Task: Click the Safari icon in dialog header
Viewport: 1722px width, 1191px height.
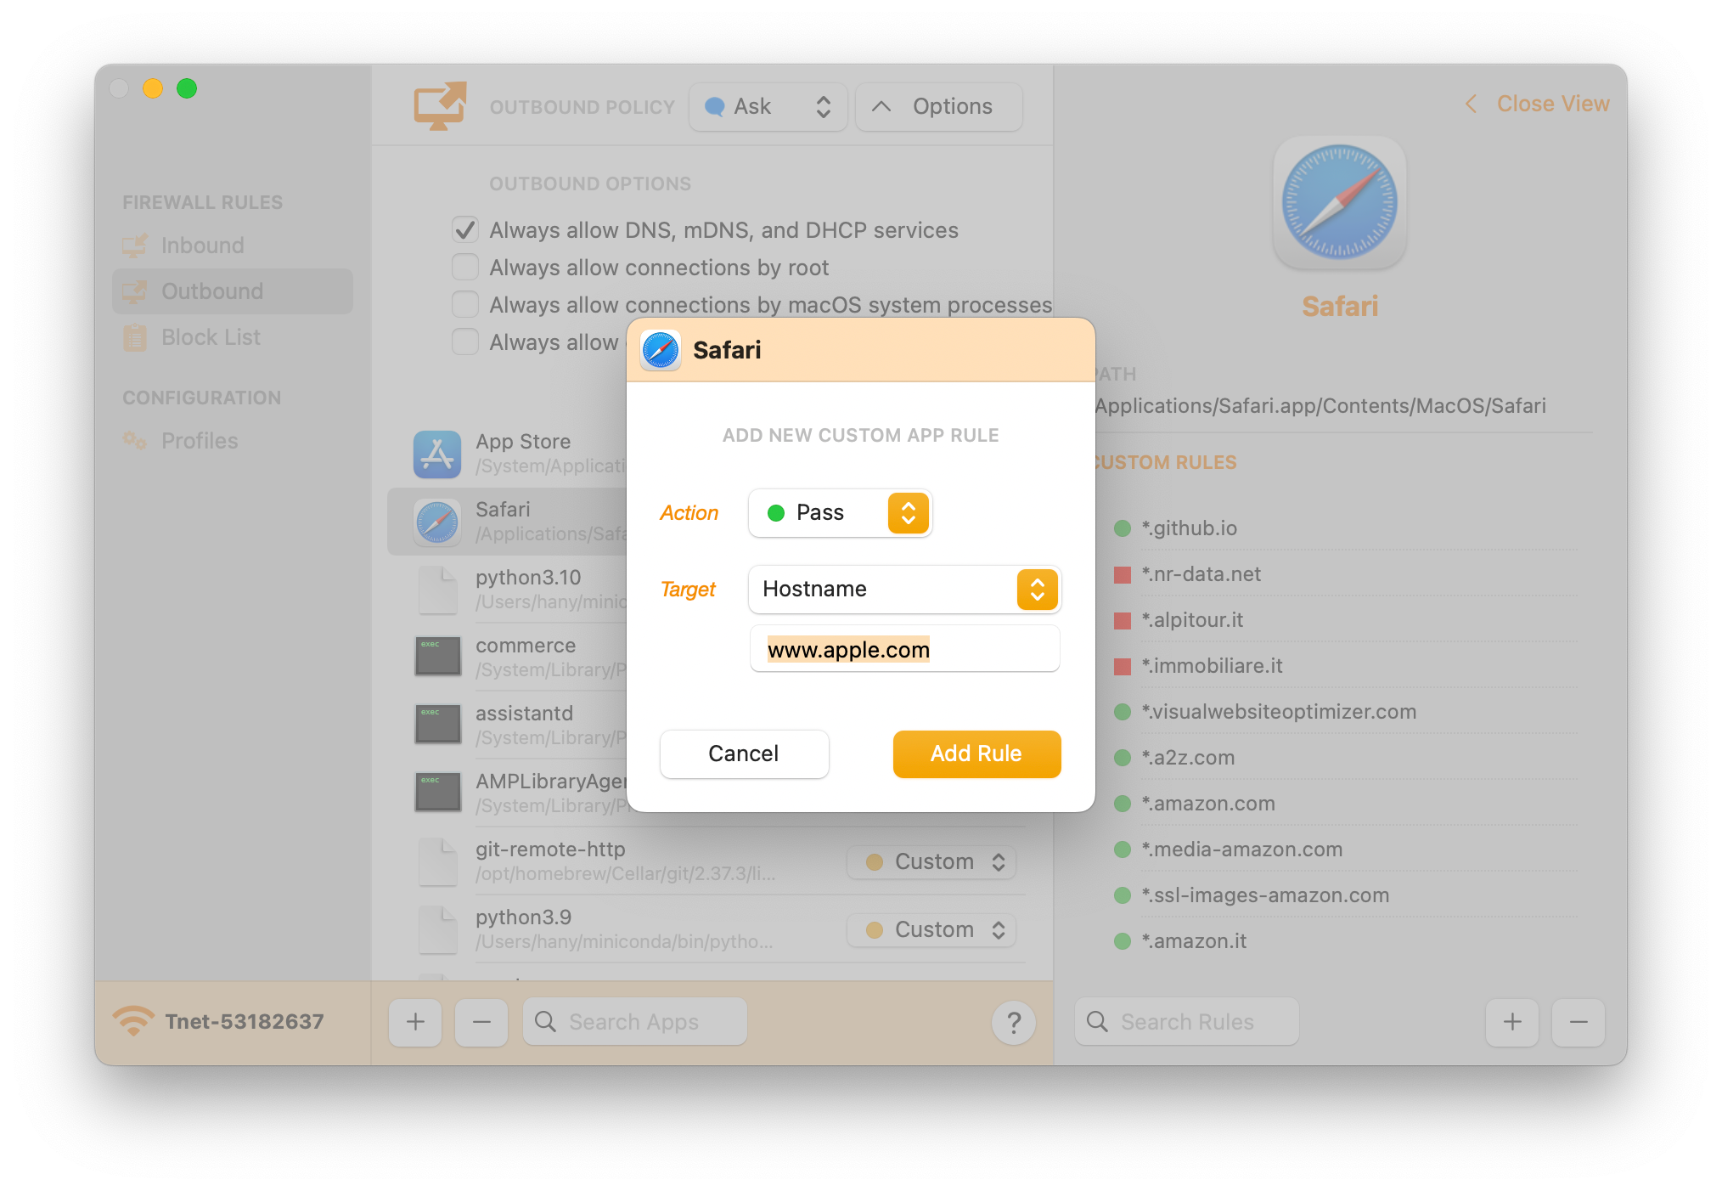Action: point(661,350)
